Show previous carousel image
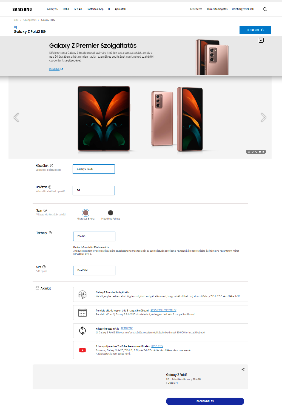282x413 pixels. tap(16, 117)
